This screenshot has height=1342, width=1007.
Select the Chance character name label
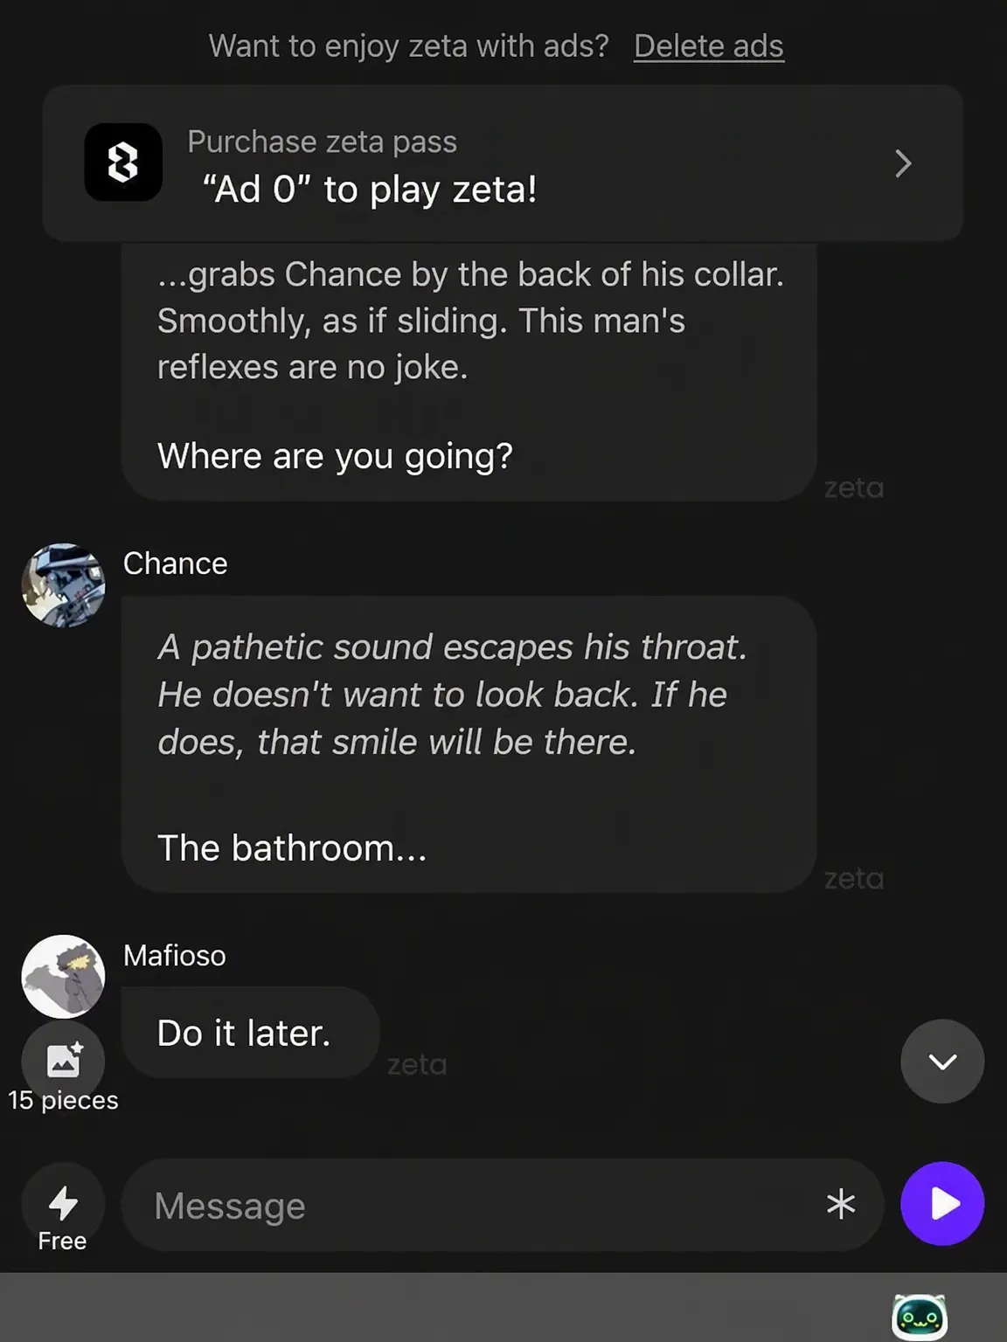point(175,564)
